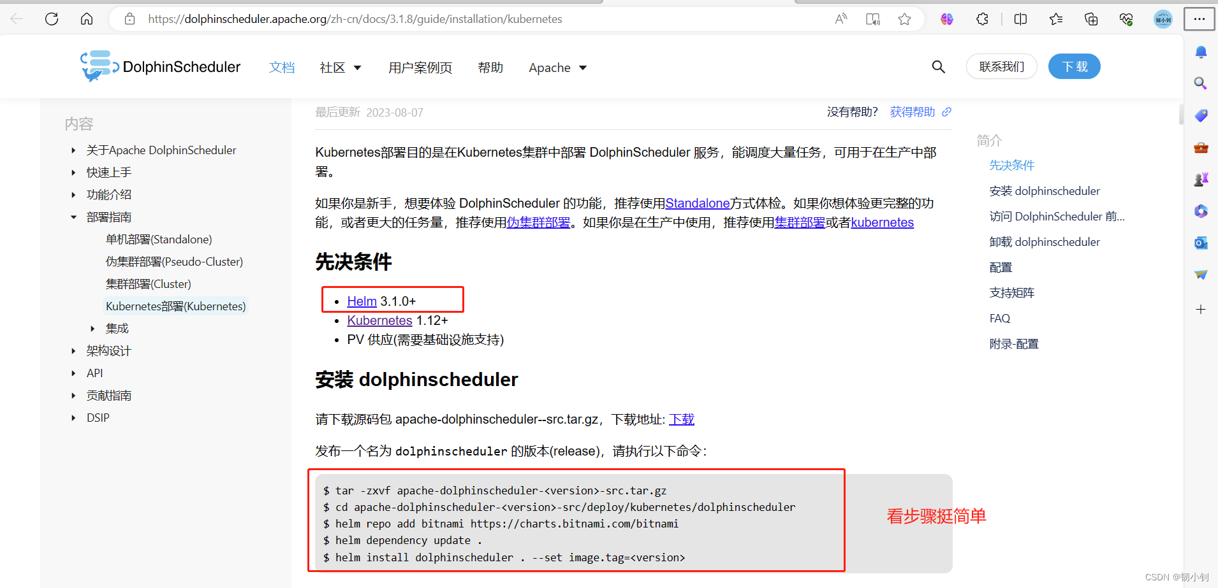
Task: Expand the 功能介绍 section arrow
Action: click(x=73, y=195)
